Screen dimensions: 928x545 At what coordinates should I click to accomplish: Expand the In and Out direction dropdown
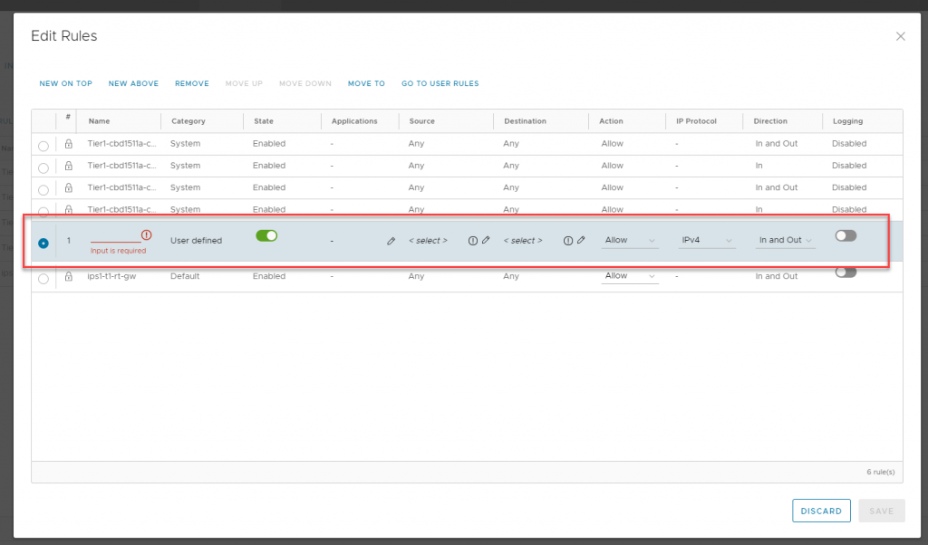pyautogui.click(x=785, y=241)
